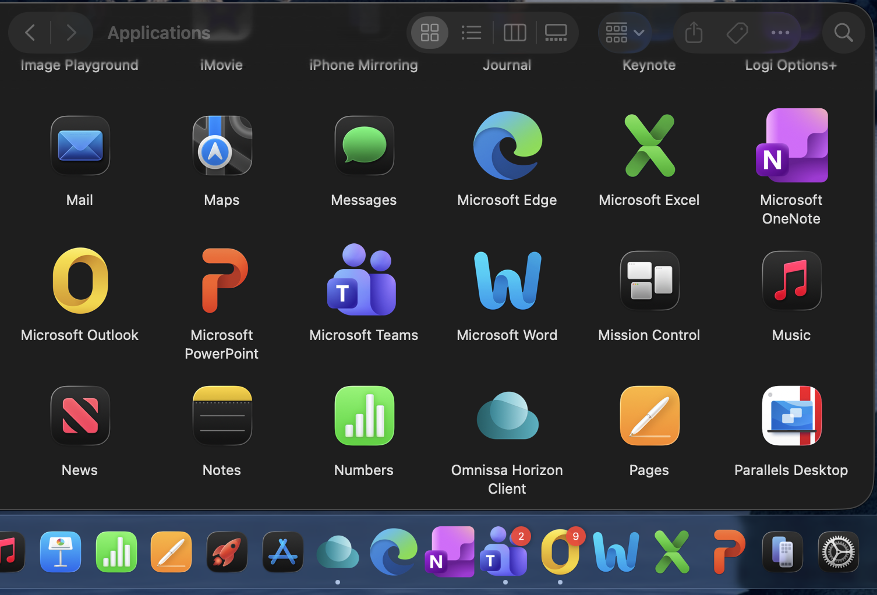Select Microsoft Outlook in Applications folder

tap(80, 281)
